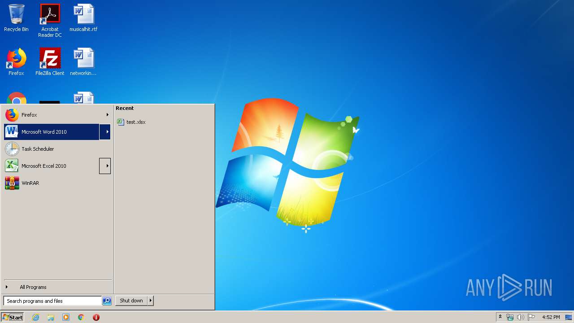Click the red Opera icon on taskbar
This screenshot has height=323, width=574.
pyautogui.click(x=96, y=317)
